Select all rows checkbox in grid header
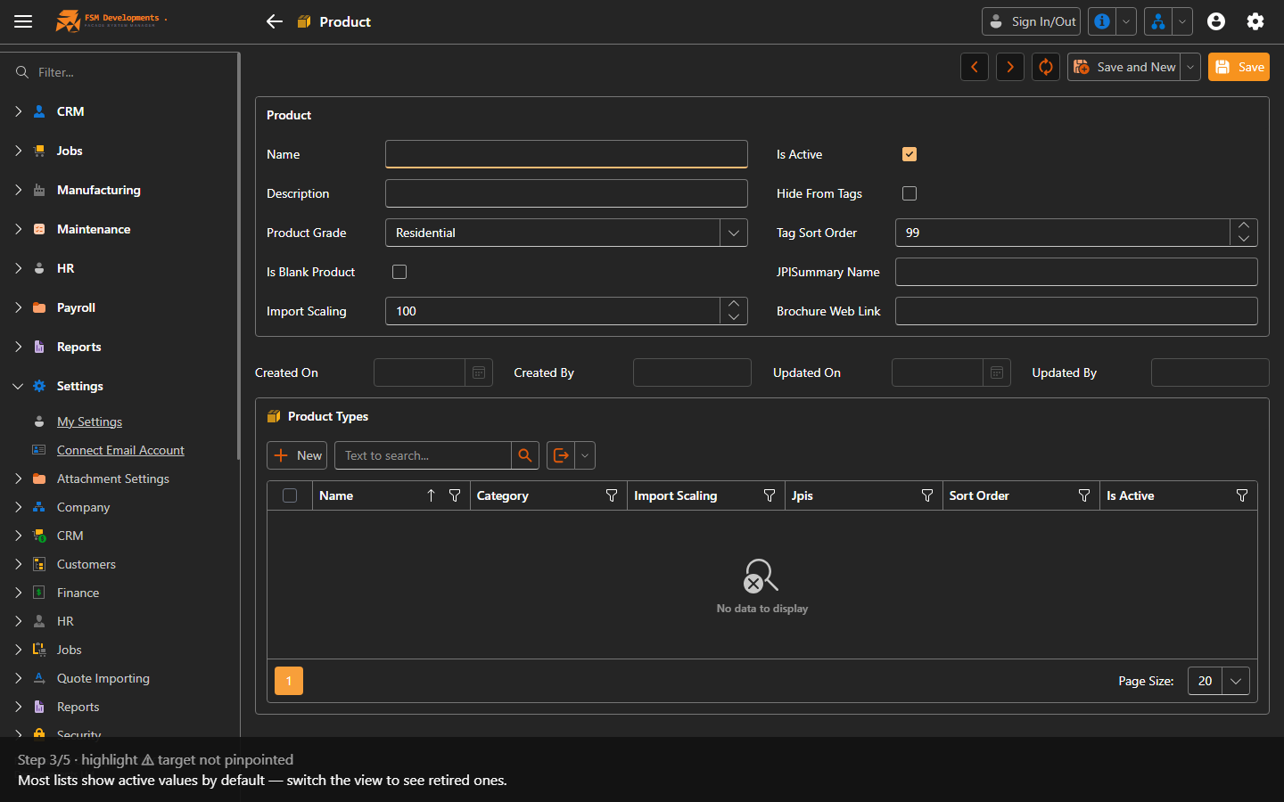 pyautogui.click(x=290, y=495)
